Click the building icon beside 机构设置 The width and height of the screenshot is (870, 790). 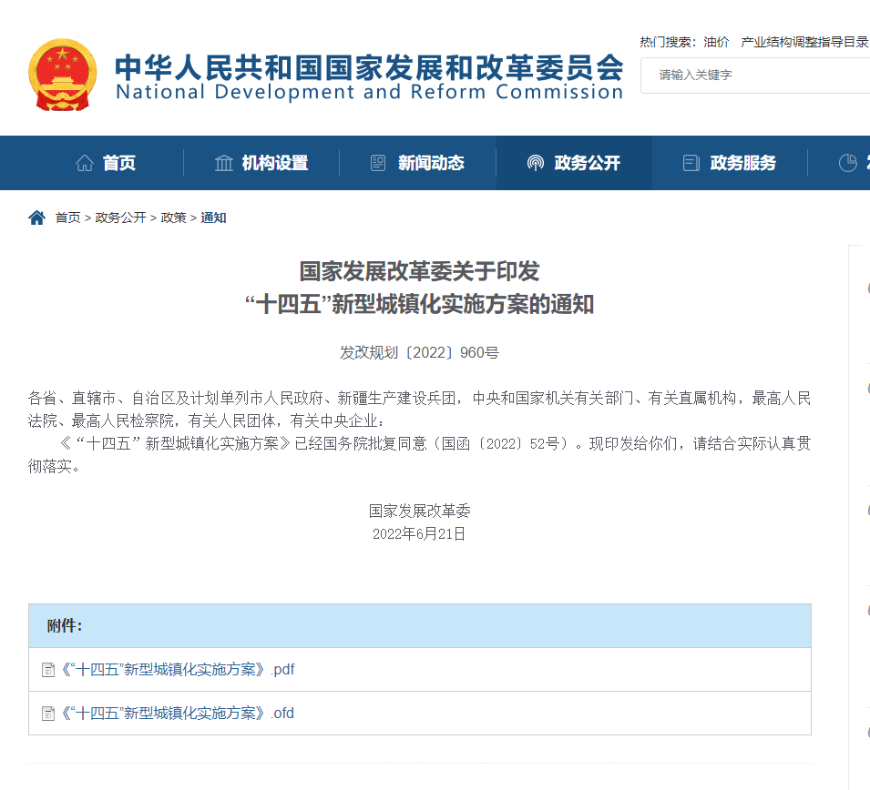tap(224, 163)
